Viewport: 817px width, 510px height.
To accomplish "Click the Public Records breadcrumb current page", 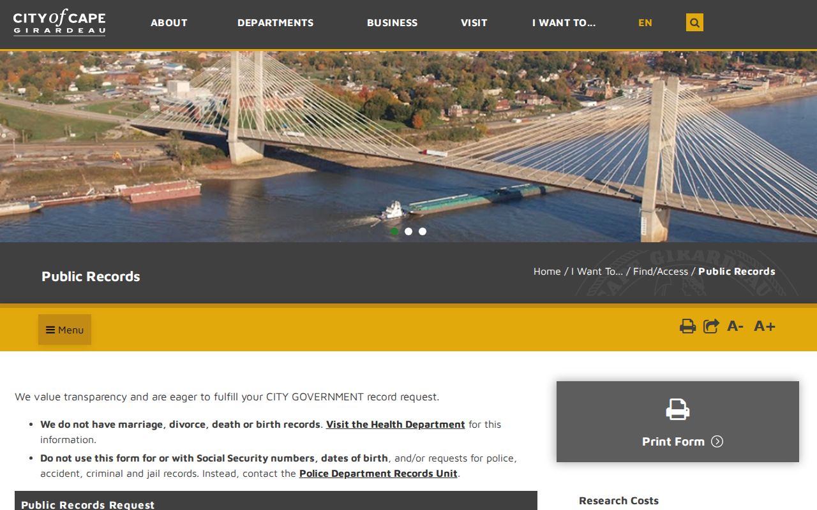I will 737,272.
